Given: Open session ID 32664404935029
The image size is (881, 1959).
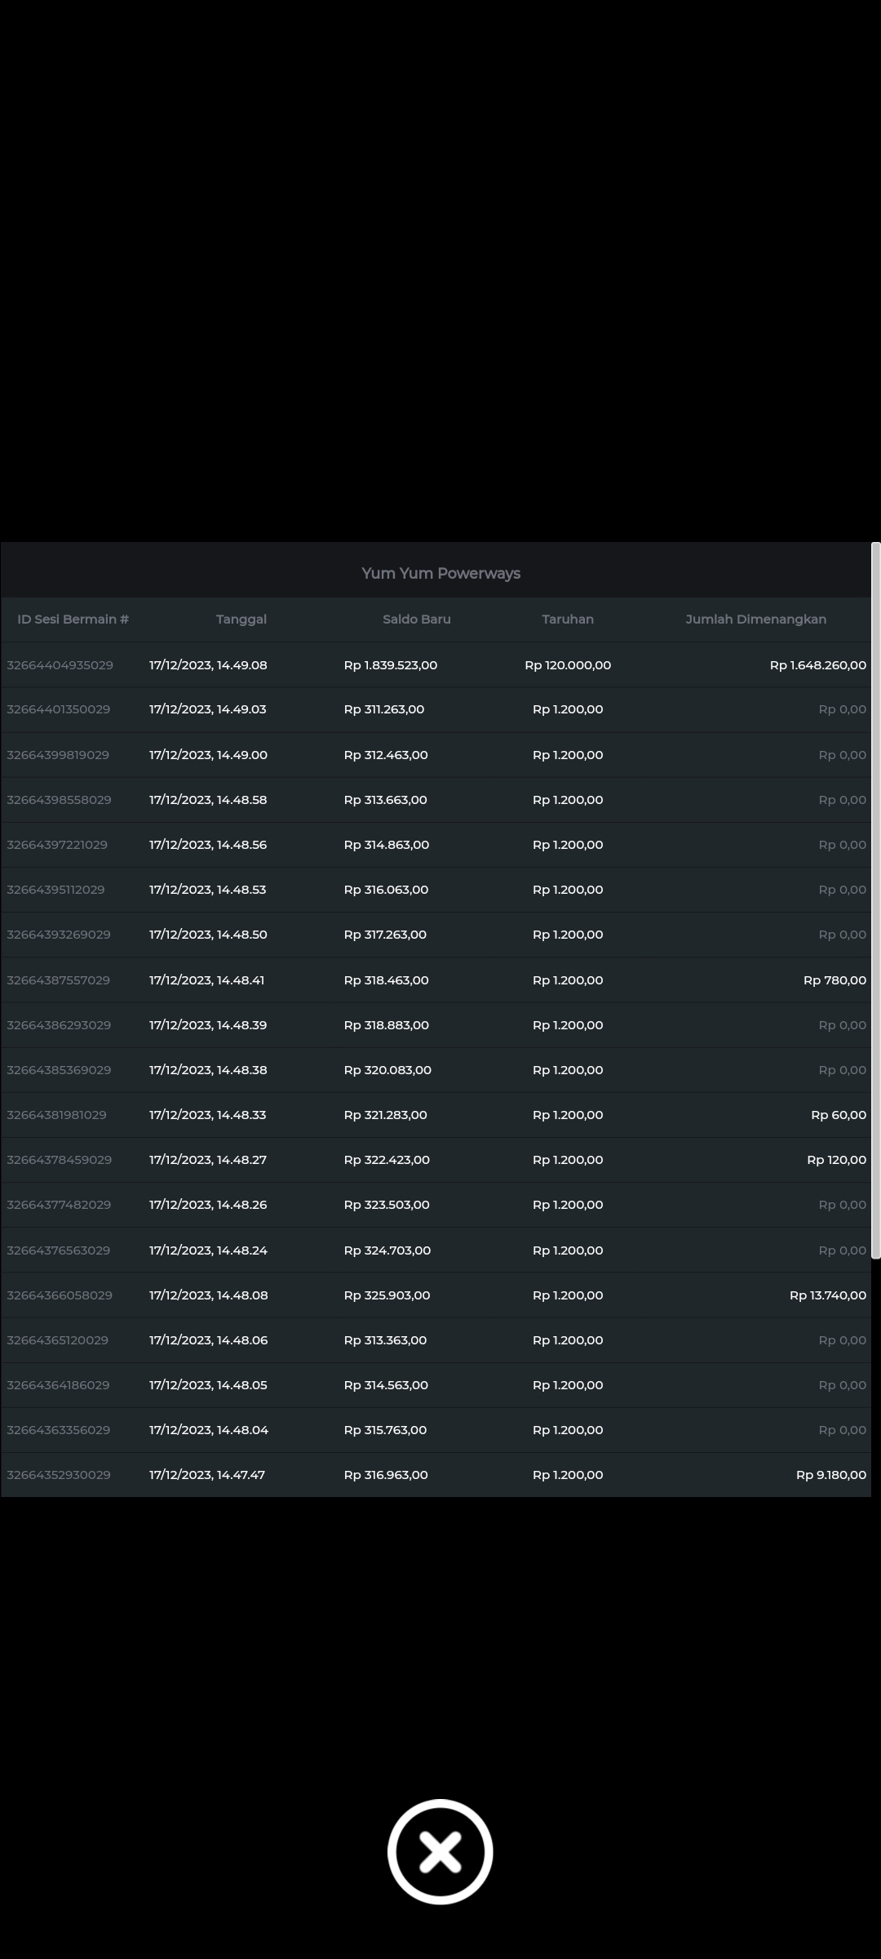Looking at the screenshot, I should pos(60,665).
